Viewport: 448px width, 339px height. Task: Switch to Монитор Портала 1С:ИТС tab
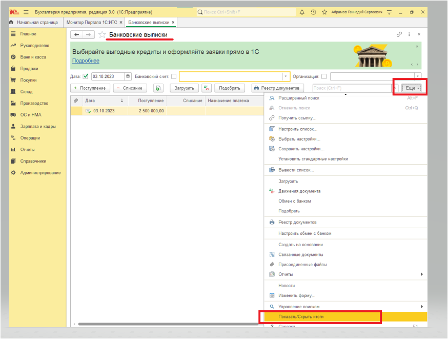click(x=92, y=22)
